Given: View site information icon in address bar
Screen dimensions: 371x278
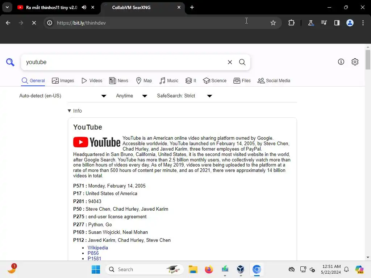Looking at the screenshot, I should 50,23.
